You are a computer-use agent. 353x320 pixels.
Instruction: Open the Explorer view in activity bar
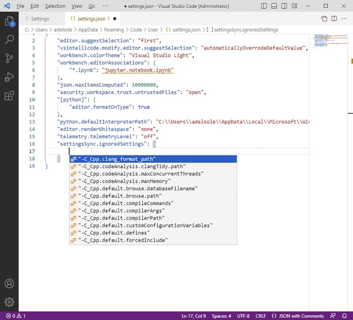(9, 22)
